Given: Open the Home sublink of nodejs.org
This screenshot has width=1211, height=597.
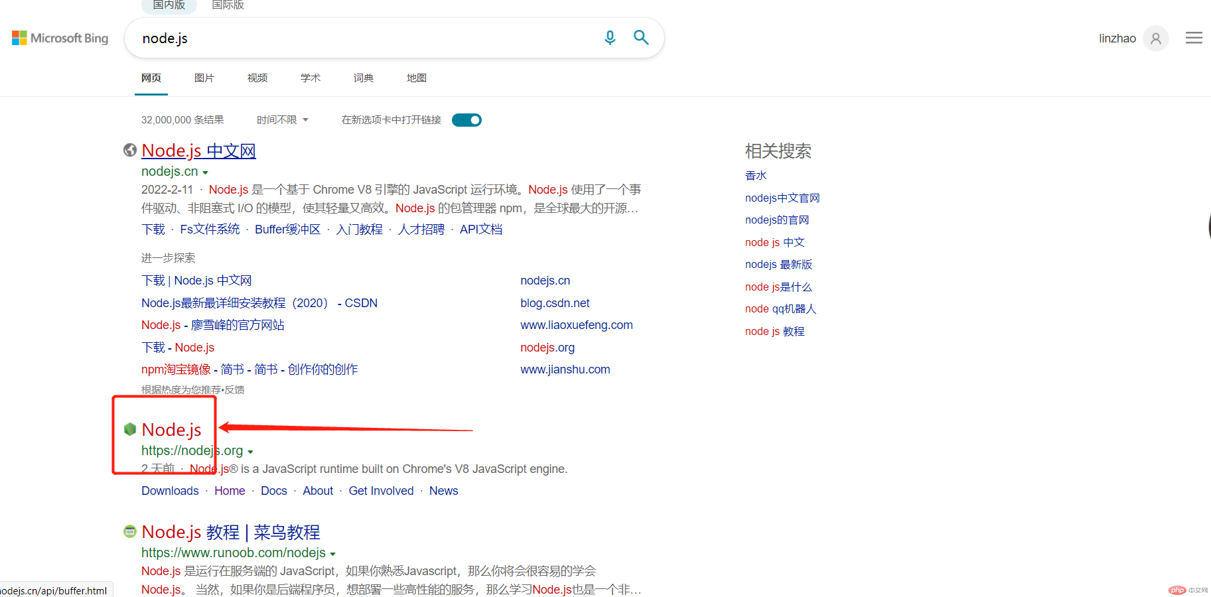Looking at the screenshot, I should point(230,491).
